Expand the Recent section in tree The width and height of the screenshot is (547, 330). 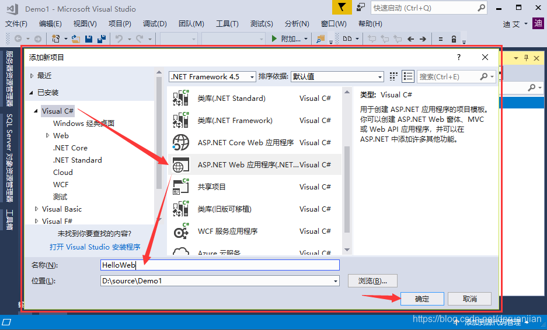(x=32, y=76)
